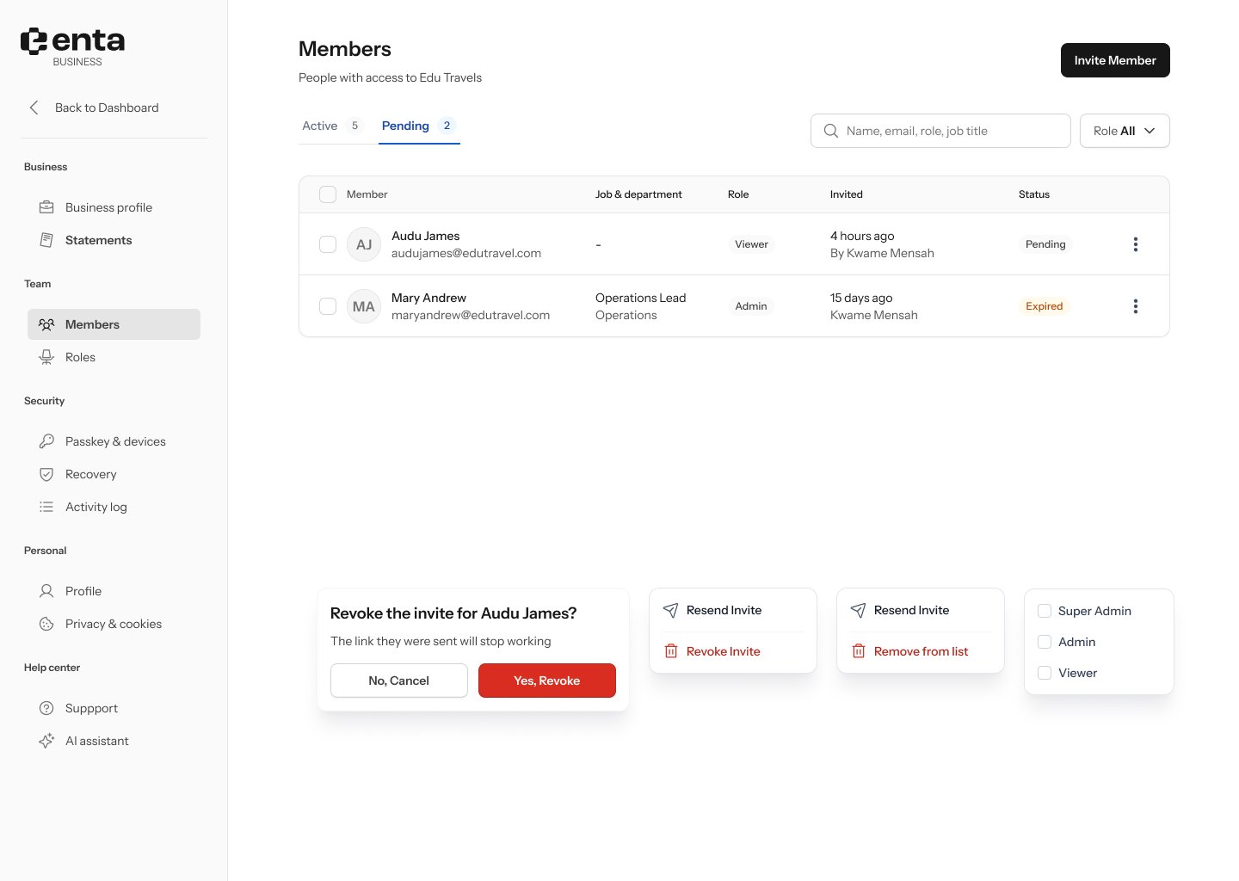
Task: Click paper plane icon above Revoke Invite
Action: point(671,610)
